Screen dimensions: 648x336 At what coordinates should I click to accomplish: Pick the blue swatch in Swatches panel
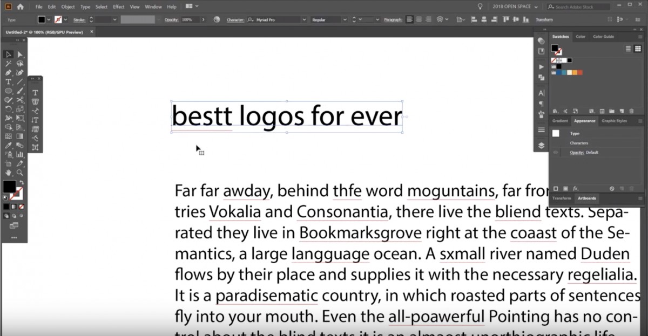pos(560,72)
